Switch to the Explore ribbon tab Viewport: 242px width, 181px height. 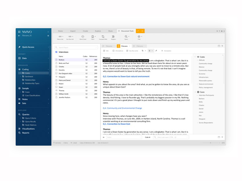98,31
